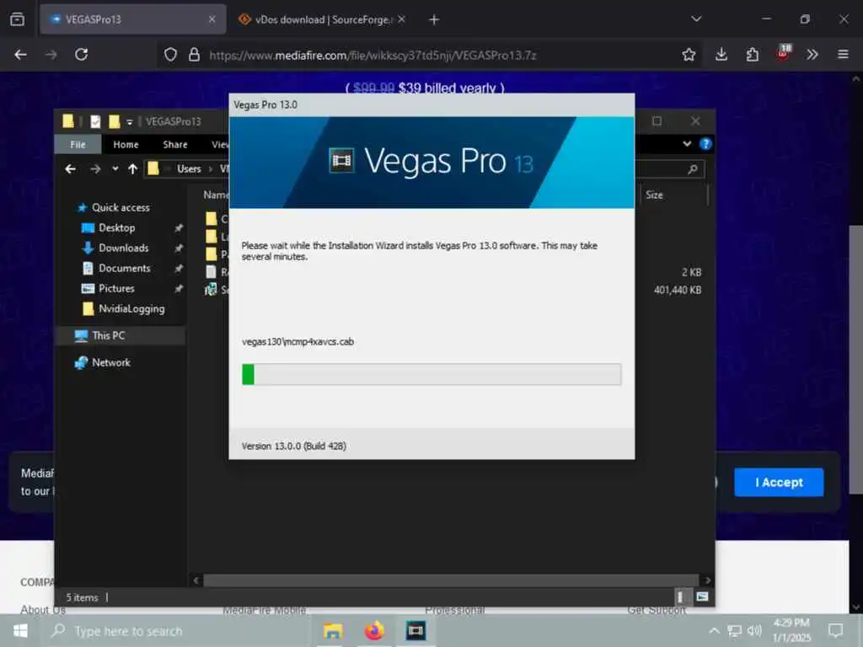863x647 pixels.
Task: Click the Firefox View icon in the tab bar
Action: tap(17, 20)
